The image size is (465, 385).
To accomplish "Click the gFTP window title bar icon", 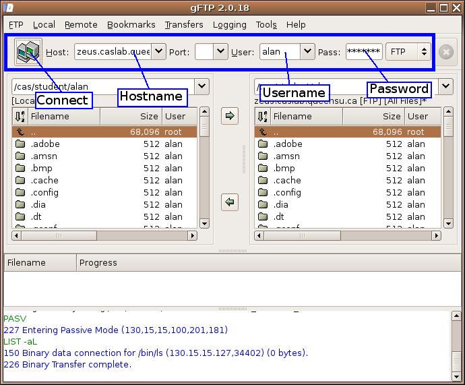I will (x=9, y=7).
